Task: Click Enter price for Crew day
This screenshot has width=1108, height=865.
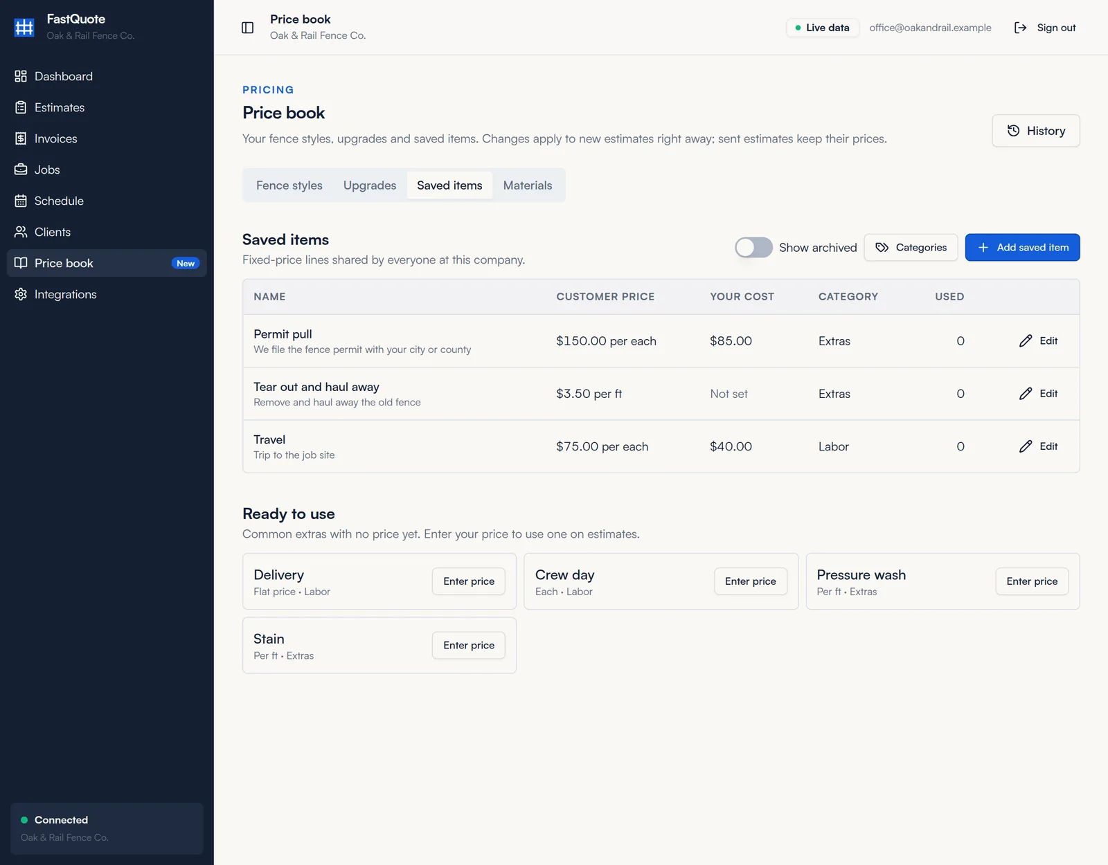Action: [751, 581]
